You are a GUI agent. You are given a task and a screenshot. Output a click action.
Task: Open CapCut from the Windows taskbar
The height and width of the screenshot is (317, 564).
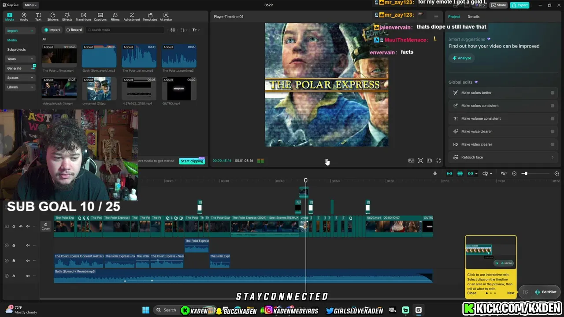click(419, 310)
